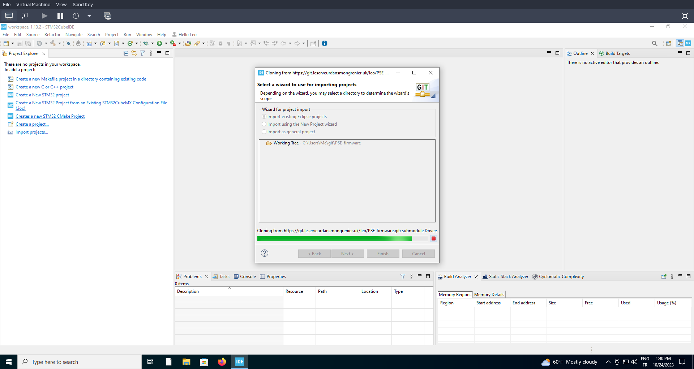Select Working Tree folder entry
This screenshot has height=369, width=694.
pyautogui.click(x=313, y=143)
